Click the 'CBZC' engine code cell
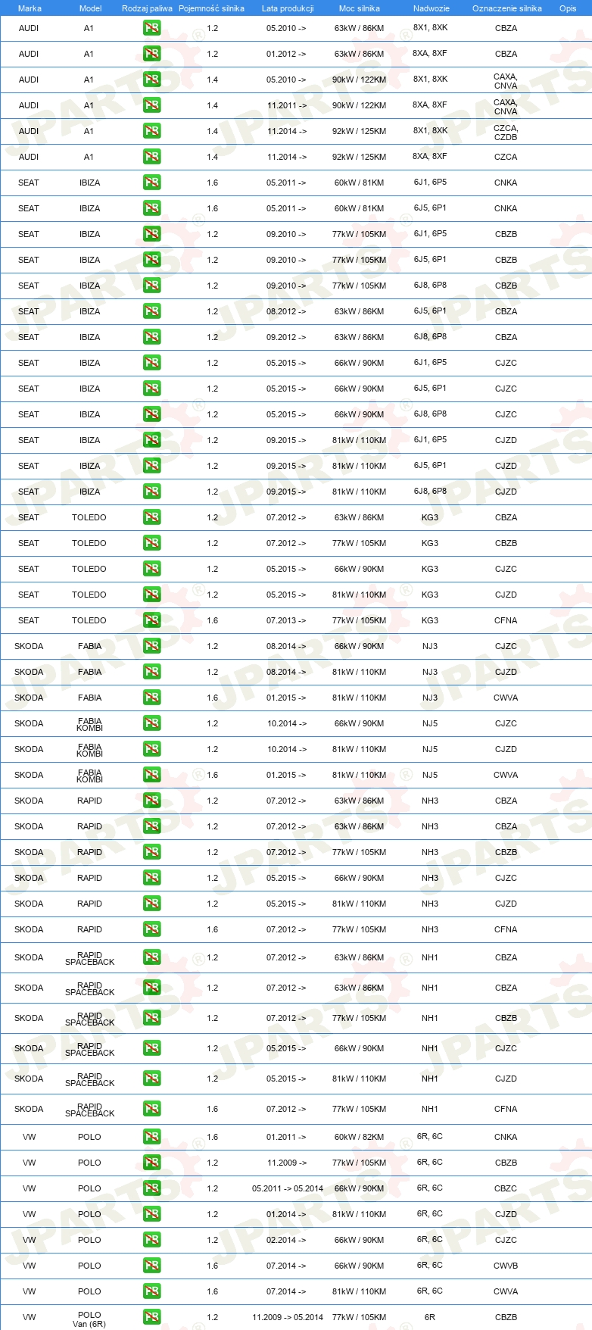The height and width of the screenshot is (1330, 592). tap(506, 1188)
